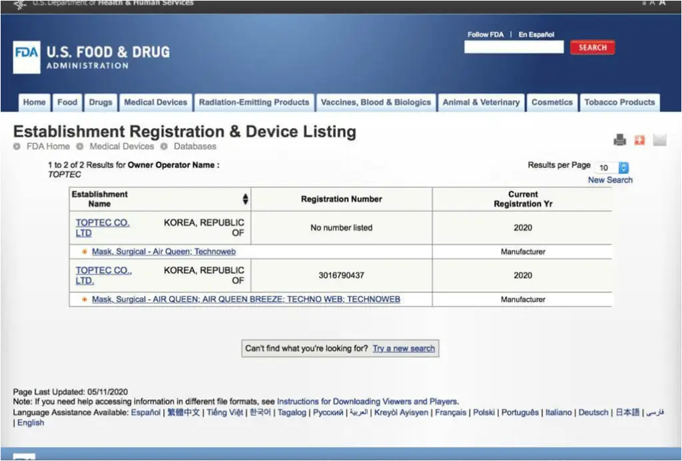682x461 pixels.
Task: Click Current Registration Yr header
Action: [523, 199]
